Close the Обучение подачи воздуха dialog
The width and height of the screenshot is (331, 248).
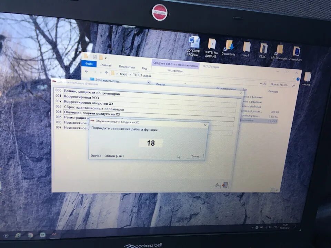tap(205, 125)
